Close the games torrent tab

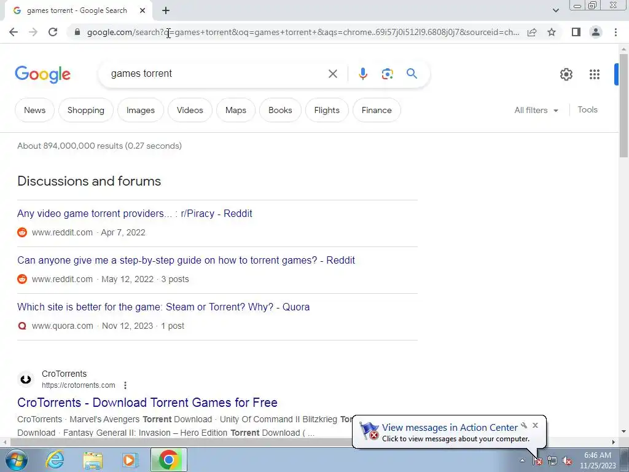pos(143,11)
